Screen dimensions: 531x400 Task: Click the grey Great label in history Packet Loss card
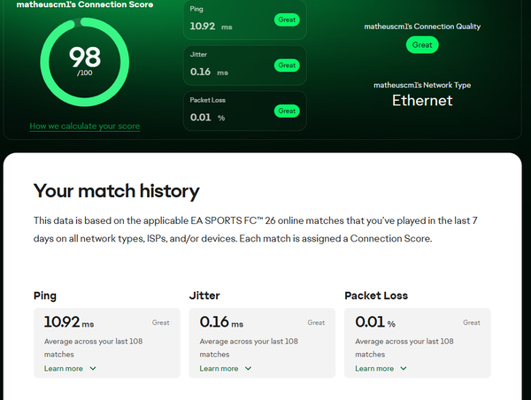coord(471,323)
